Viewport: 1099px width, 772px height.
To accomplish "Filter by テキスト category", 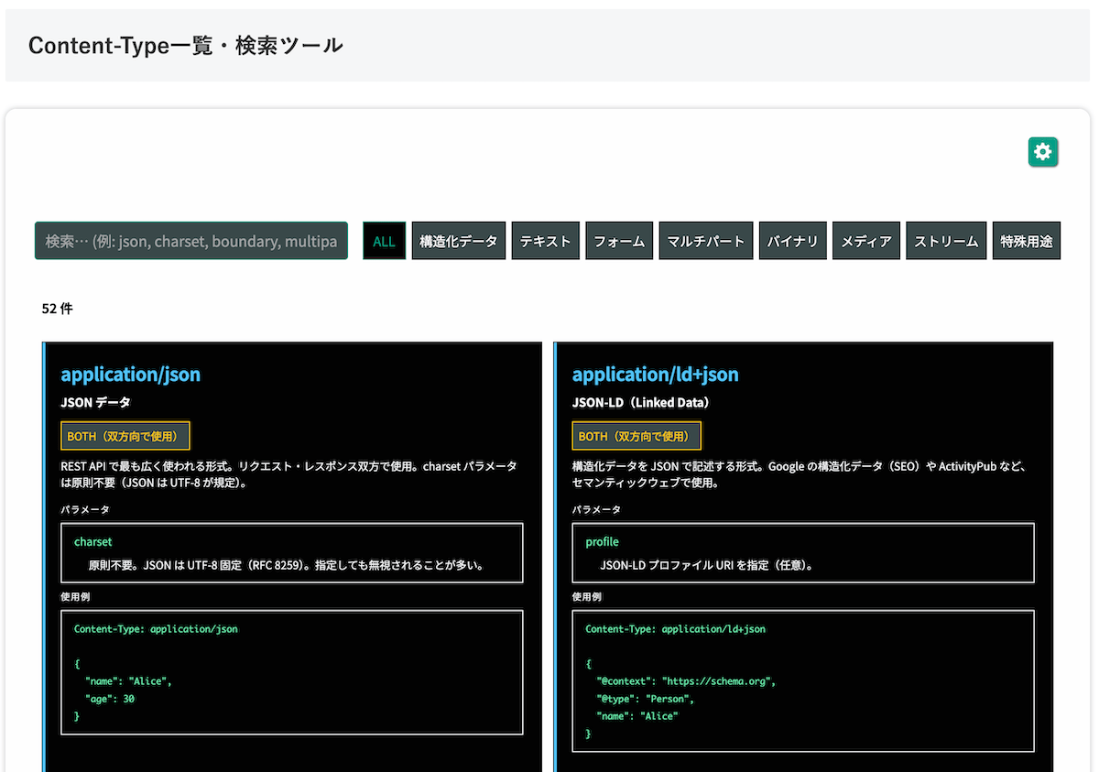I will click(545, 240).
